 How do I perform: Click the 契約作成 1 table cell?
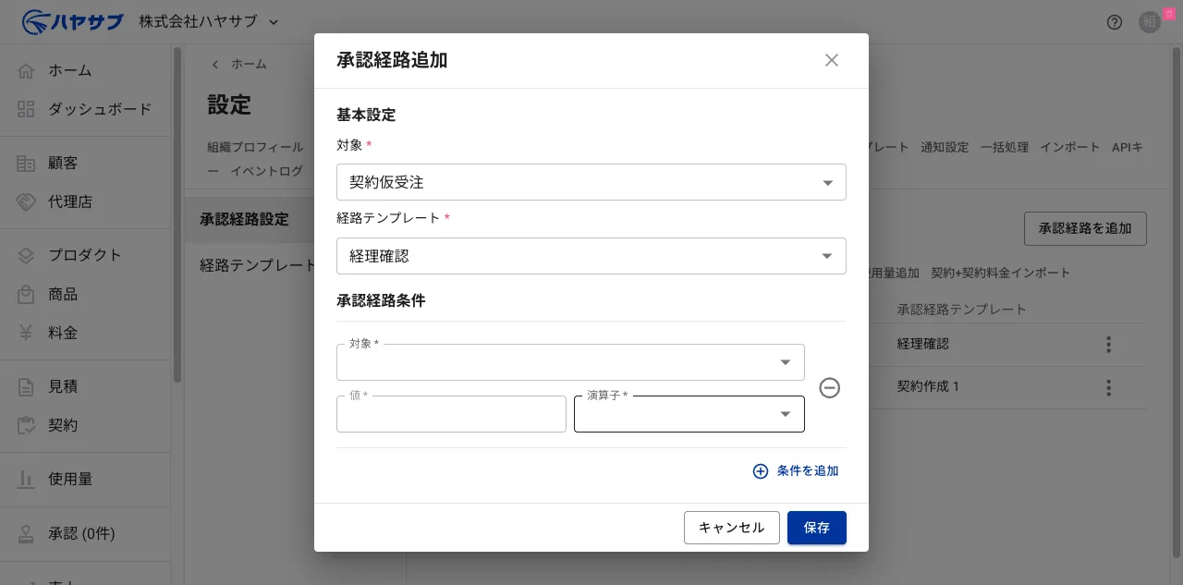click(928, 386)
